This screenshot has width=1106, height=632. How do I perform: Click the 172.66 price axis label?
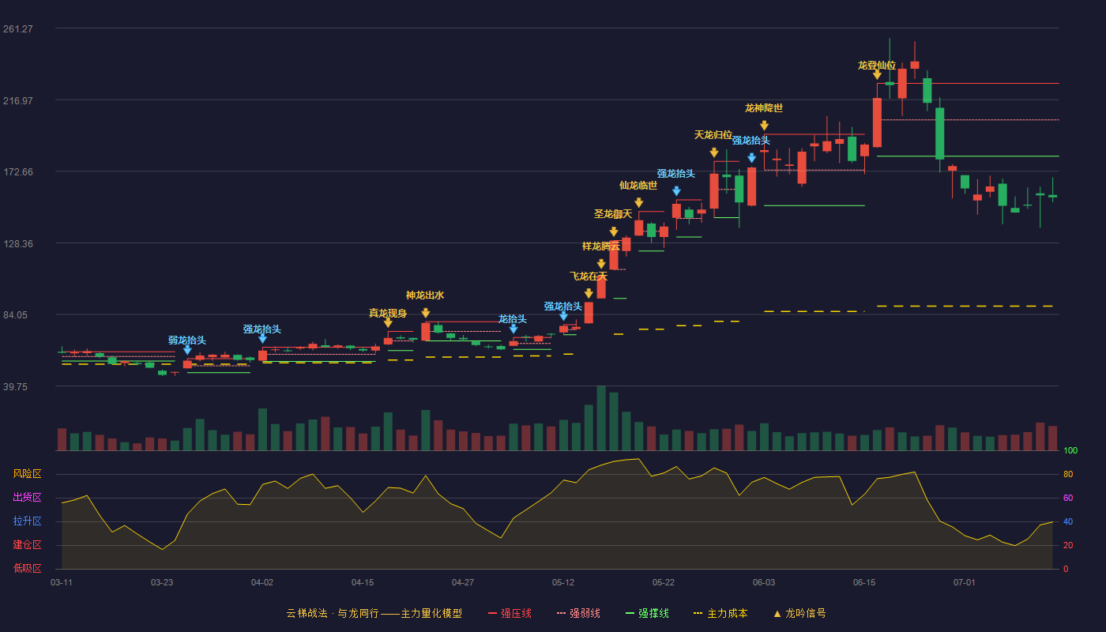(18, 171)
